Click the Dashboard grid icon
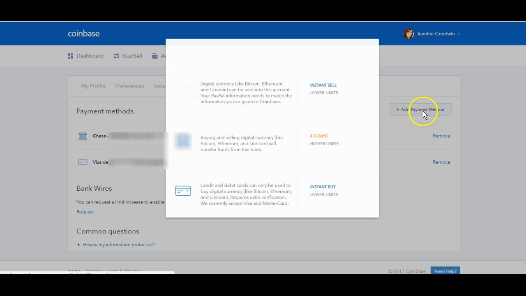The width and height of the screenshot is (526, 296). [x=70, y=56]
